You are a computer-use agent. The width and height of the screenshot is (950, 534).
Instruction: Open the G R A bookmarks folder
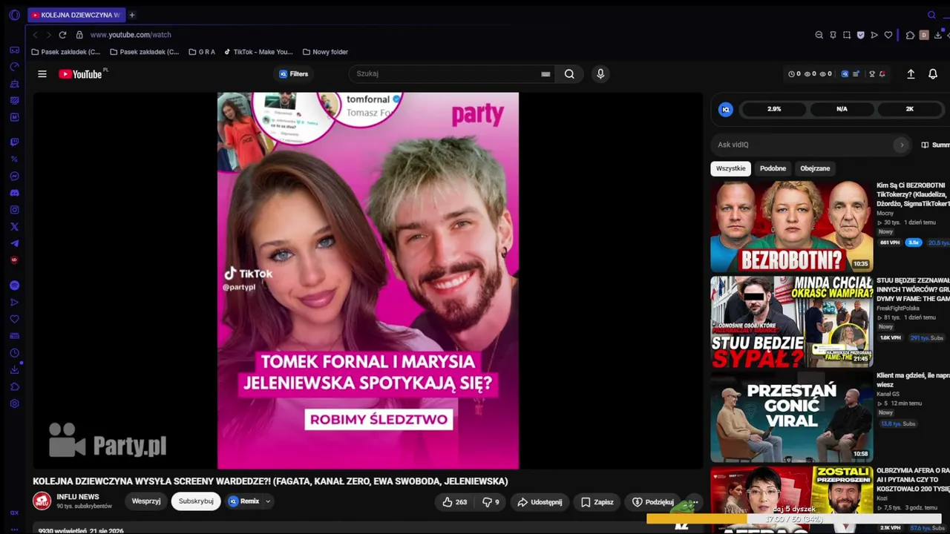(202, 52)
